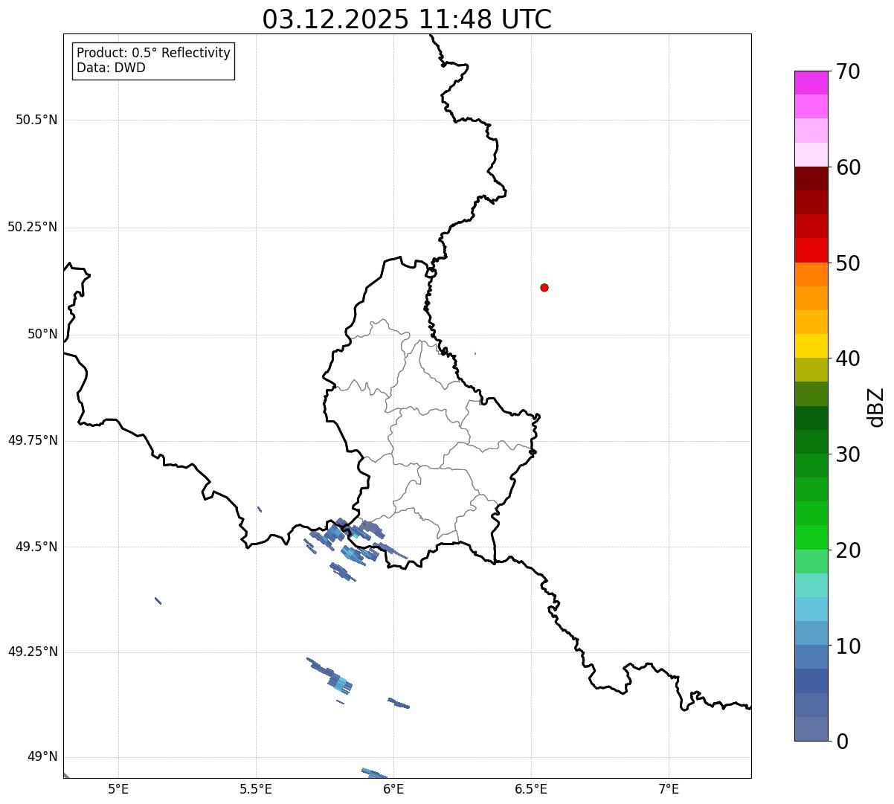Click the colorbar tick value 60

click(848, 167)
